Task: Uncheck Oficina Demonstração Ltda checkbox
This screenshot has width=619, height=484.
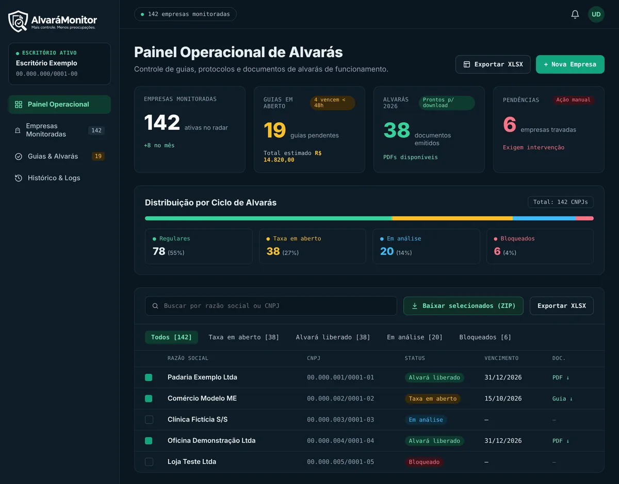Action: (x=149, y=441)
